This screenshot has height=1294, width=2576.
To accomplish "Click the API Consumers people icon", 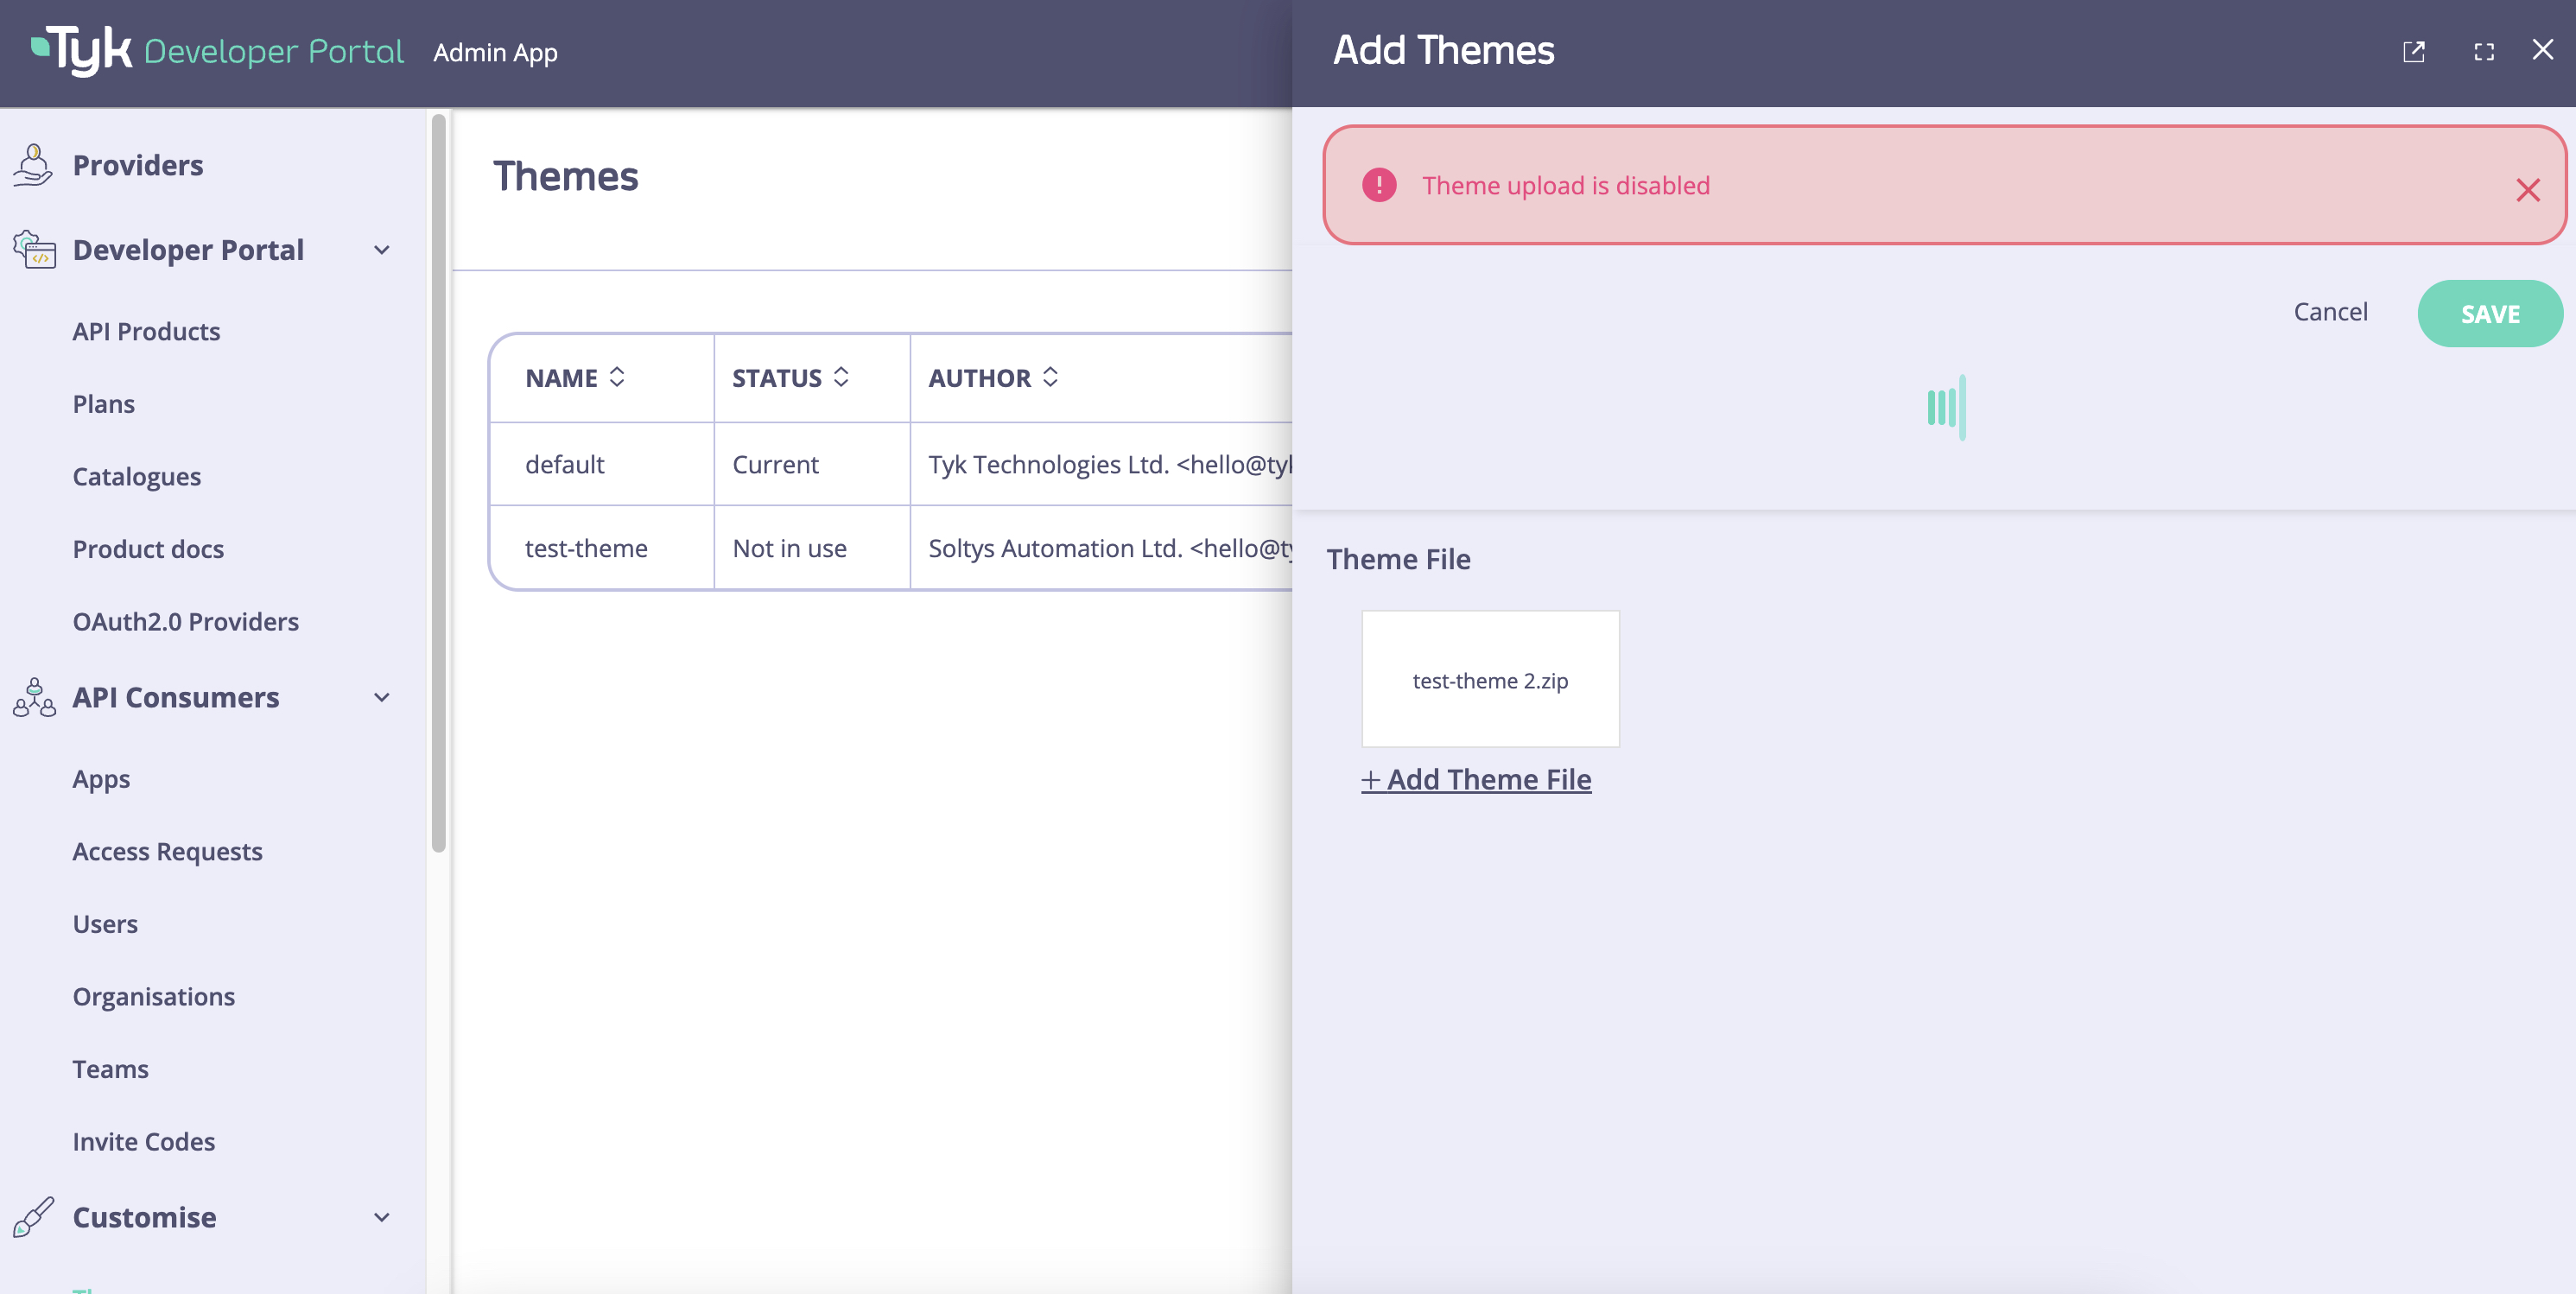I will (33, 698).
